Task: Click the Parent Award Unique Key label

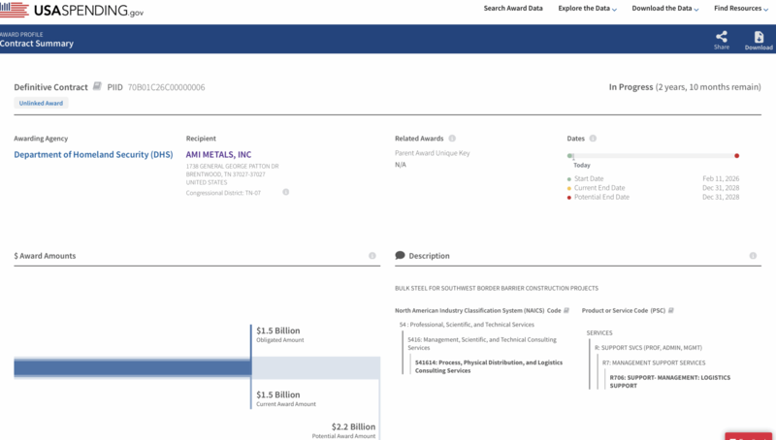Action: pos(433,153)
